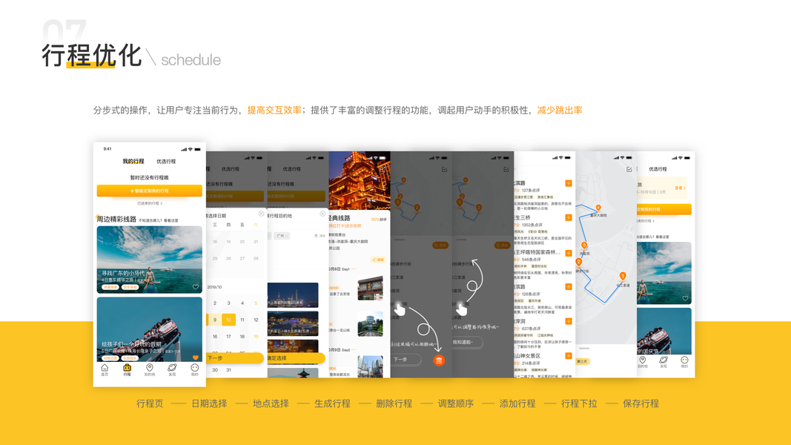Select 优选行程 tab on the save-schedule phone
Screen dimensions: 791x445
[x=658, y=169]
